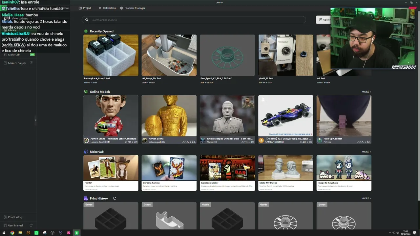Open the Lightbox Maker tool

(227, 173)
